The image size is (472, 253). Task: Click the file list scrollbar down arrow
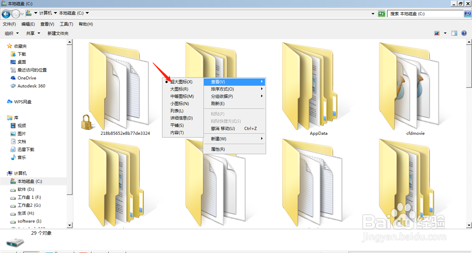click(x=469, y=225)
